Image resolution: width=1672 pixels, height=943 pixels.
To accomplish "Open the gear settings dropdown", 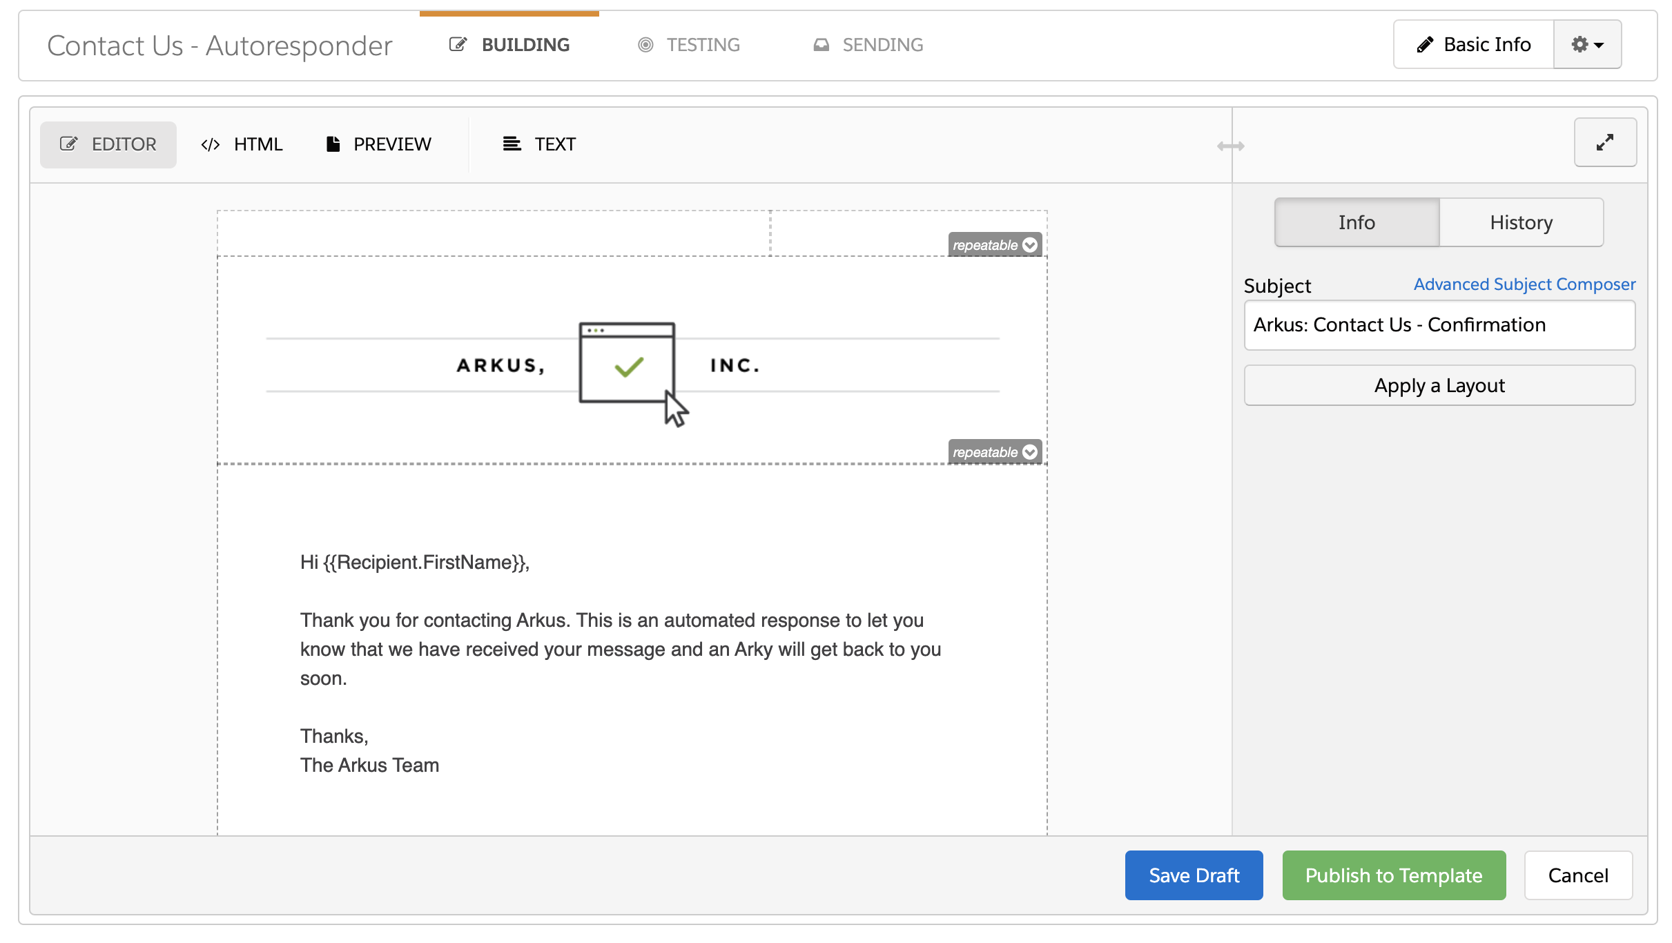I will tap(1587, 44).
